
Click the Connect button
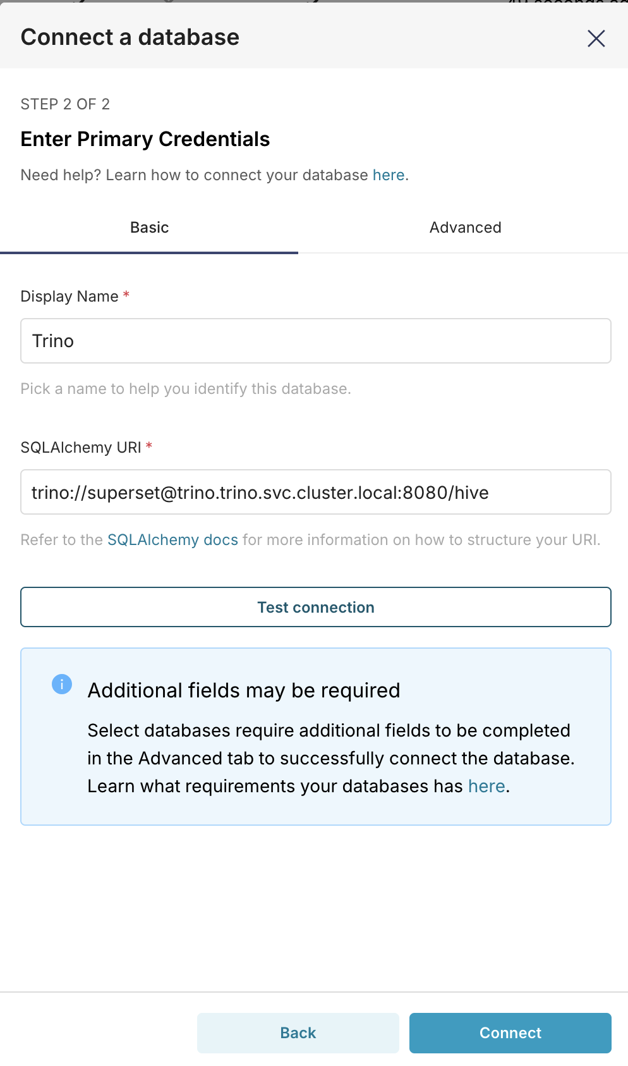tap(510, 1033)
